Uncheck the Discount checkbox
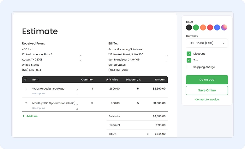 tap(189, 54)
